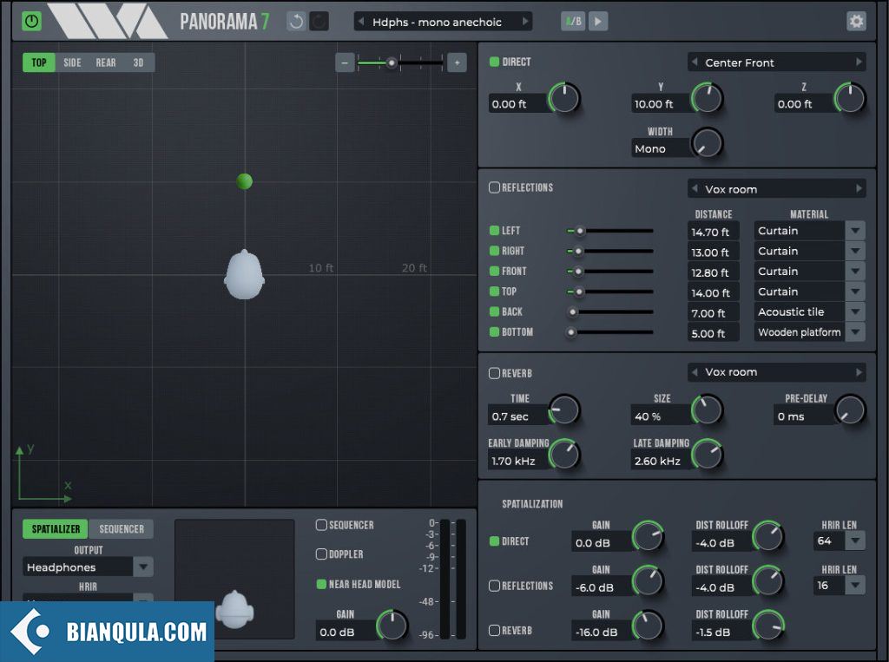Select next preset after Hdphs mono anechoic
This screenshot has height=662, width=889.
tap(525, 22)
